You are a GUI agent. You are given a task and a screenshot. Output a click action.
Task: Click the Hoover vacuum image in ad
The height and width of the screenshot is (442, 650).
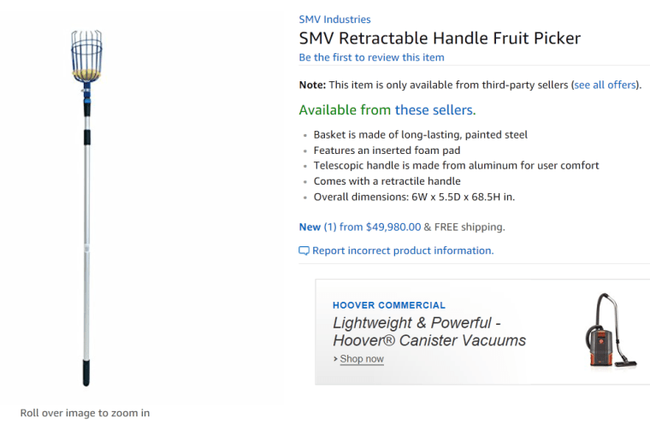(x=606, y=330)
